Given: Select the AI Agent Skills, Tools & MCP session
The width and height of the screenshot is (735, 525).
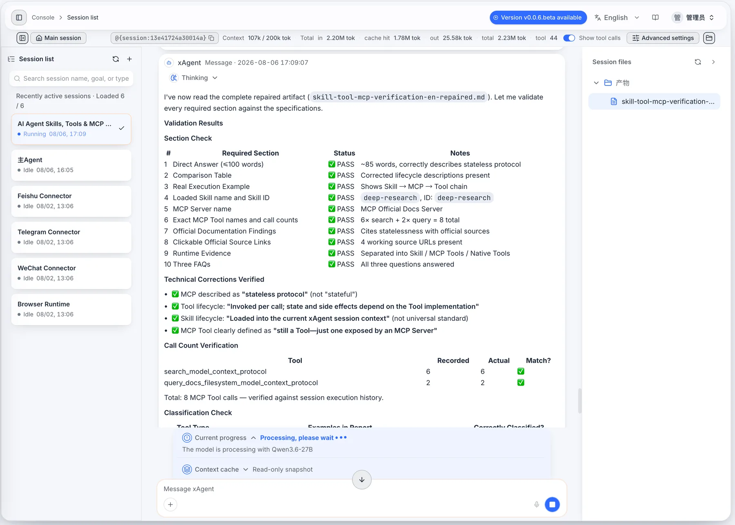Looking at the screenshot, I should (x=71, y=129).
